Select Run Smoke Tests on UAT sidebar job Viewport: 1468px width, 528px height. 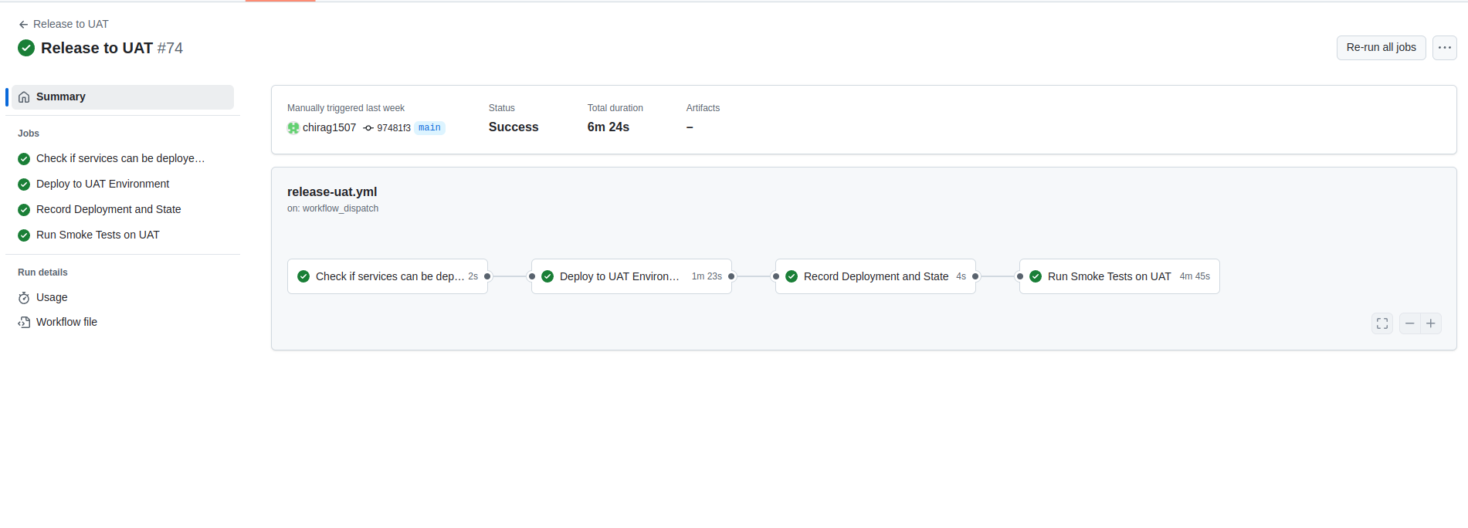(x=97, y=235)
